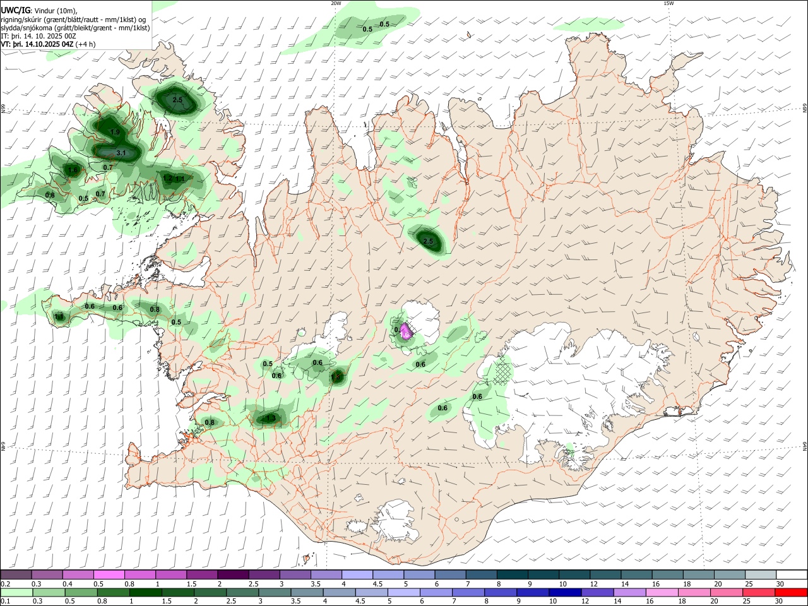The width and height of the screenshot is (808, 606).
Task: Click the red swatch ending the lower legend
Action: (x=792, y=592)
